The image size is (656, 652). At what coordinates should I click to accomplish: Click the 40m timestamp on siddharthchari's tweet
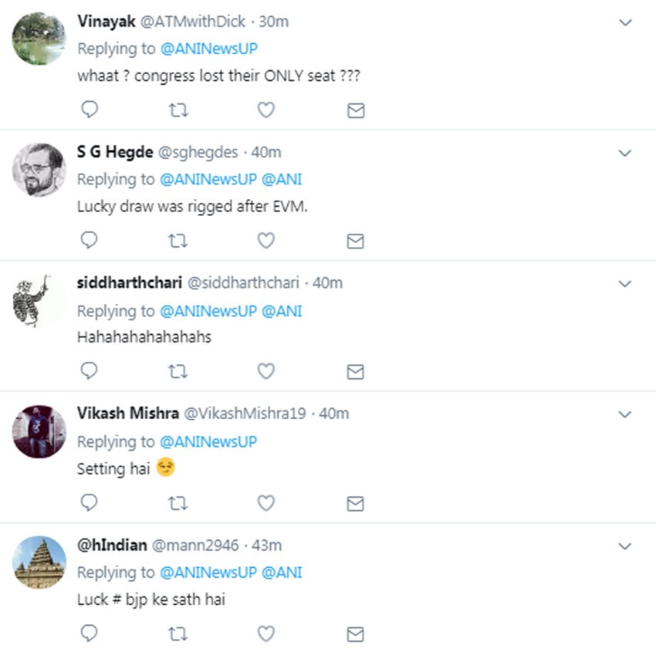327,283
